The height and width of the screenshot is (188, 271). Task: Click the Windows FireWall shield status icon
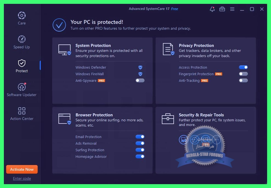click(x=140, y=74)
